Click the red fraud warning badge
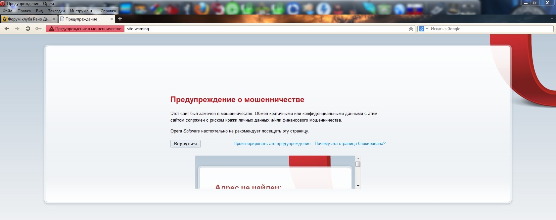 point(85,29)
